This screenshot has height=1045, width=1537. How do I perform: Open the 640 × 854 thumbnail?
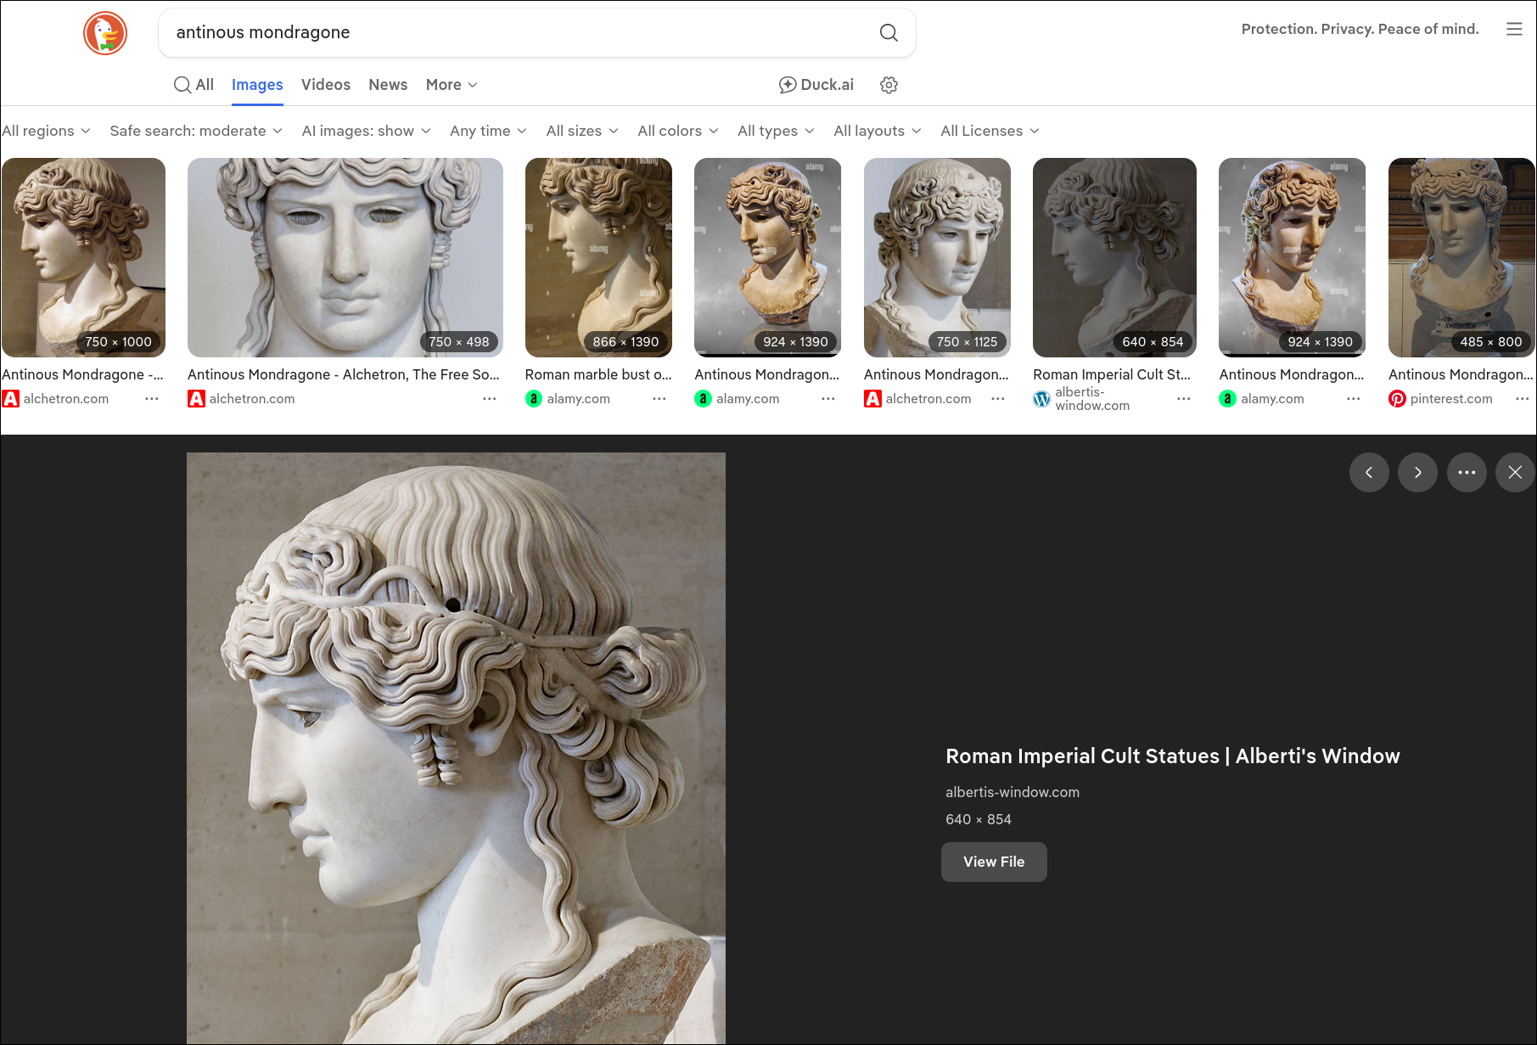(1114, 257)
